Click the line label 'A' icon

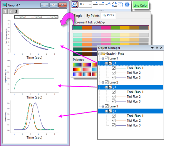(108, 4)
